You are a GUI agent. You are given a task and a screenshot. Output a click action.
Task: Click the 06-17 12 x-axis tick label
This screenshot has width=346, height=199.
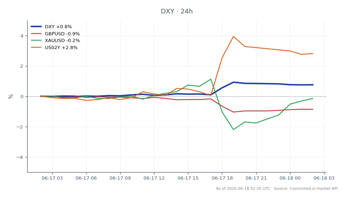[154, 178]
